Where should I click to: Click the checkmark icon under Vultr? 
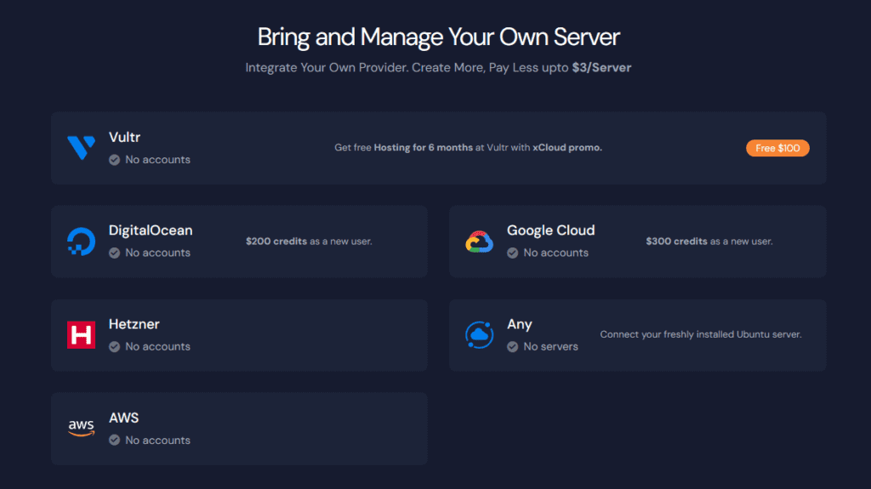coord(114,160)
